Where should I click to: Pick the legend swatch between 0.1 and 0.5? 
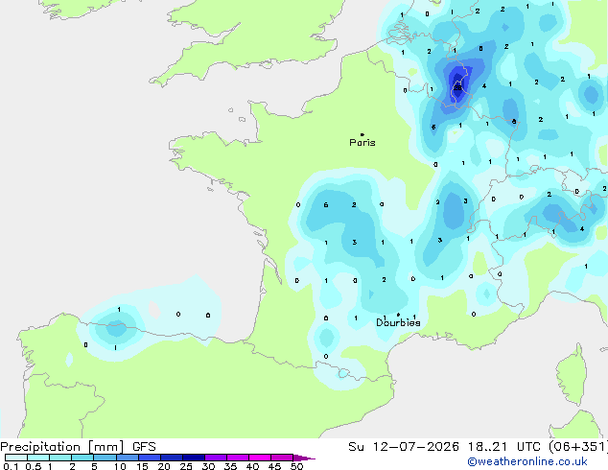pos(16,458)
